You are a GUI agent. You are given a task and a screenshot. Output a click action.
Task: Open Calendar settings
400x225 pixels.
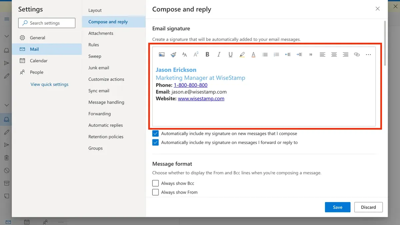point(47,61)
